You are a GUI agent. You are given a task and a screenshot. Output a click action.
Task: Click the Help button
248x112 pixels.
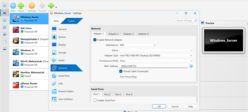click(191, 106)
